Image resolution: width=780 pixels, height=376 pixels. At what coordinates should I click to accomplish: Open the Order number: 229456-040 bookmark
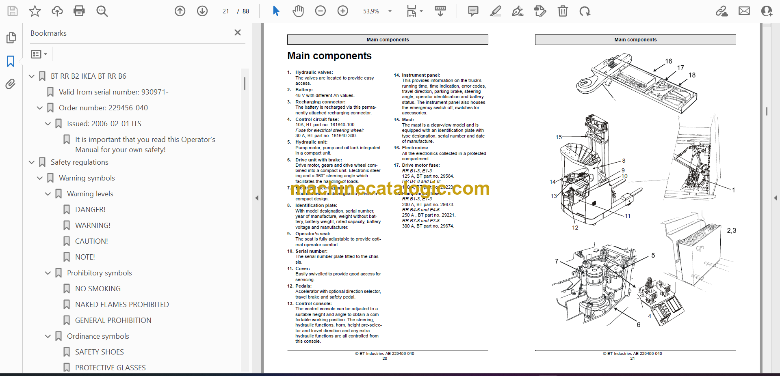[x=103, y=108]
